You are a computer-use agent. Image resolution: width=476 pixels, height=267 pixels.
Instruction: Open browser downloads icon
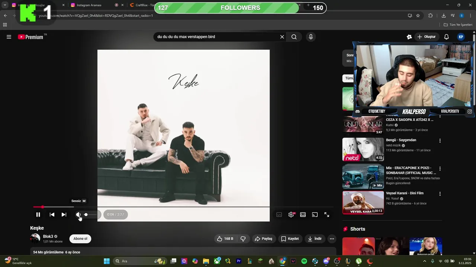(444, 16)
